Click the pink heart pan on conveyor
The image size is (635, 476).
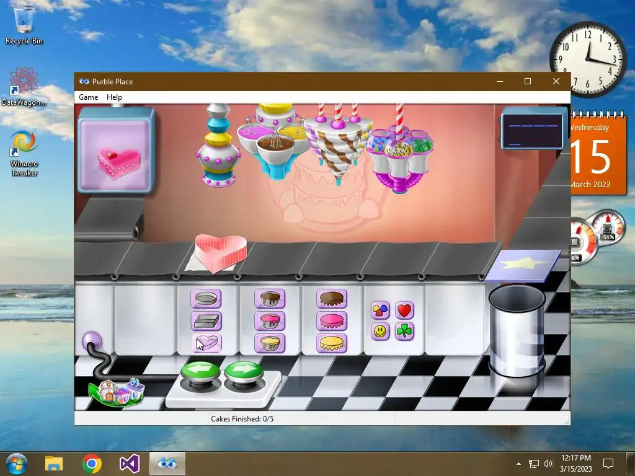click(x=221, y=253)
